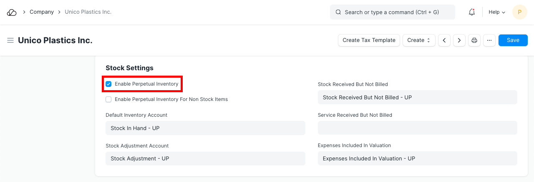This screenshot has height=182, width=534.
Task: Click Unico Plastics Inc. breadcrumb
Action: point(88,12)
